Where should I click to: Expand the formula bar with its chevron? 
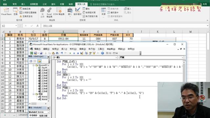(207, 26)
